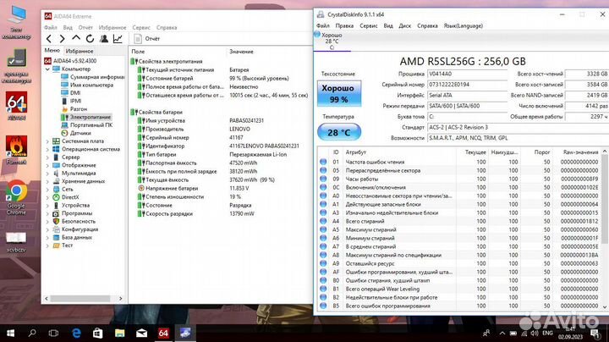Click 28 °C temperature button
Screen dimensions: 609x342
[x=339, y=132]
